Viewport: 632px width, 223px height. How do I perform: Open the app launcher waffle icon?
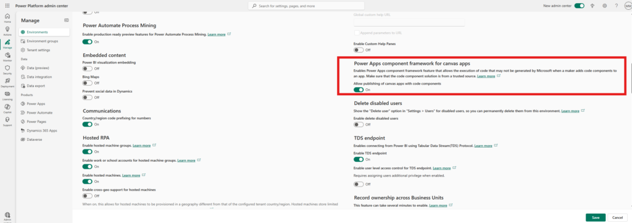point(7,6)
